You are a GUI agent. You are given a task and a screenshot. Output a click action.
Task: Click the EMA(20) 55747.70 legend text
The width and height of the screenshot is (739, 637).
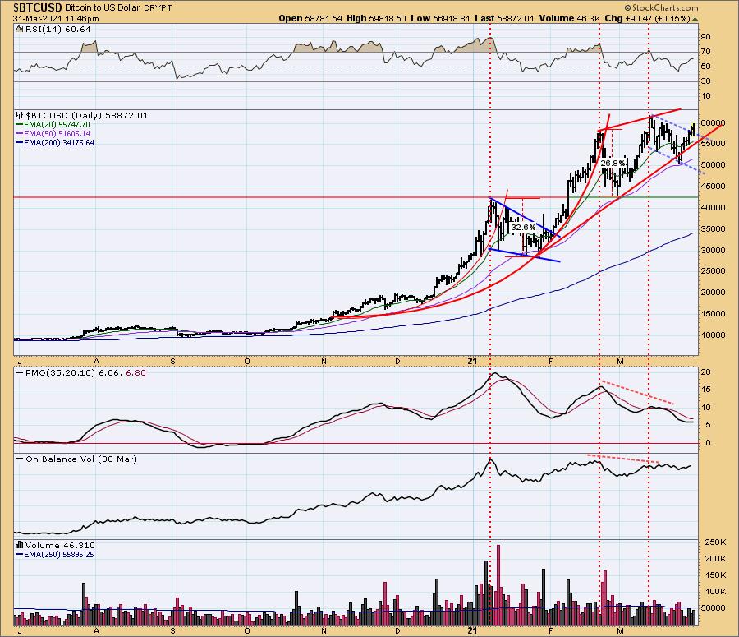point(57,125)
